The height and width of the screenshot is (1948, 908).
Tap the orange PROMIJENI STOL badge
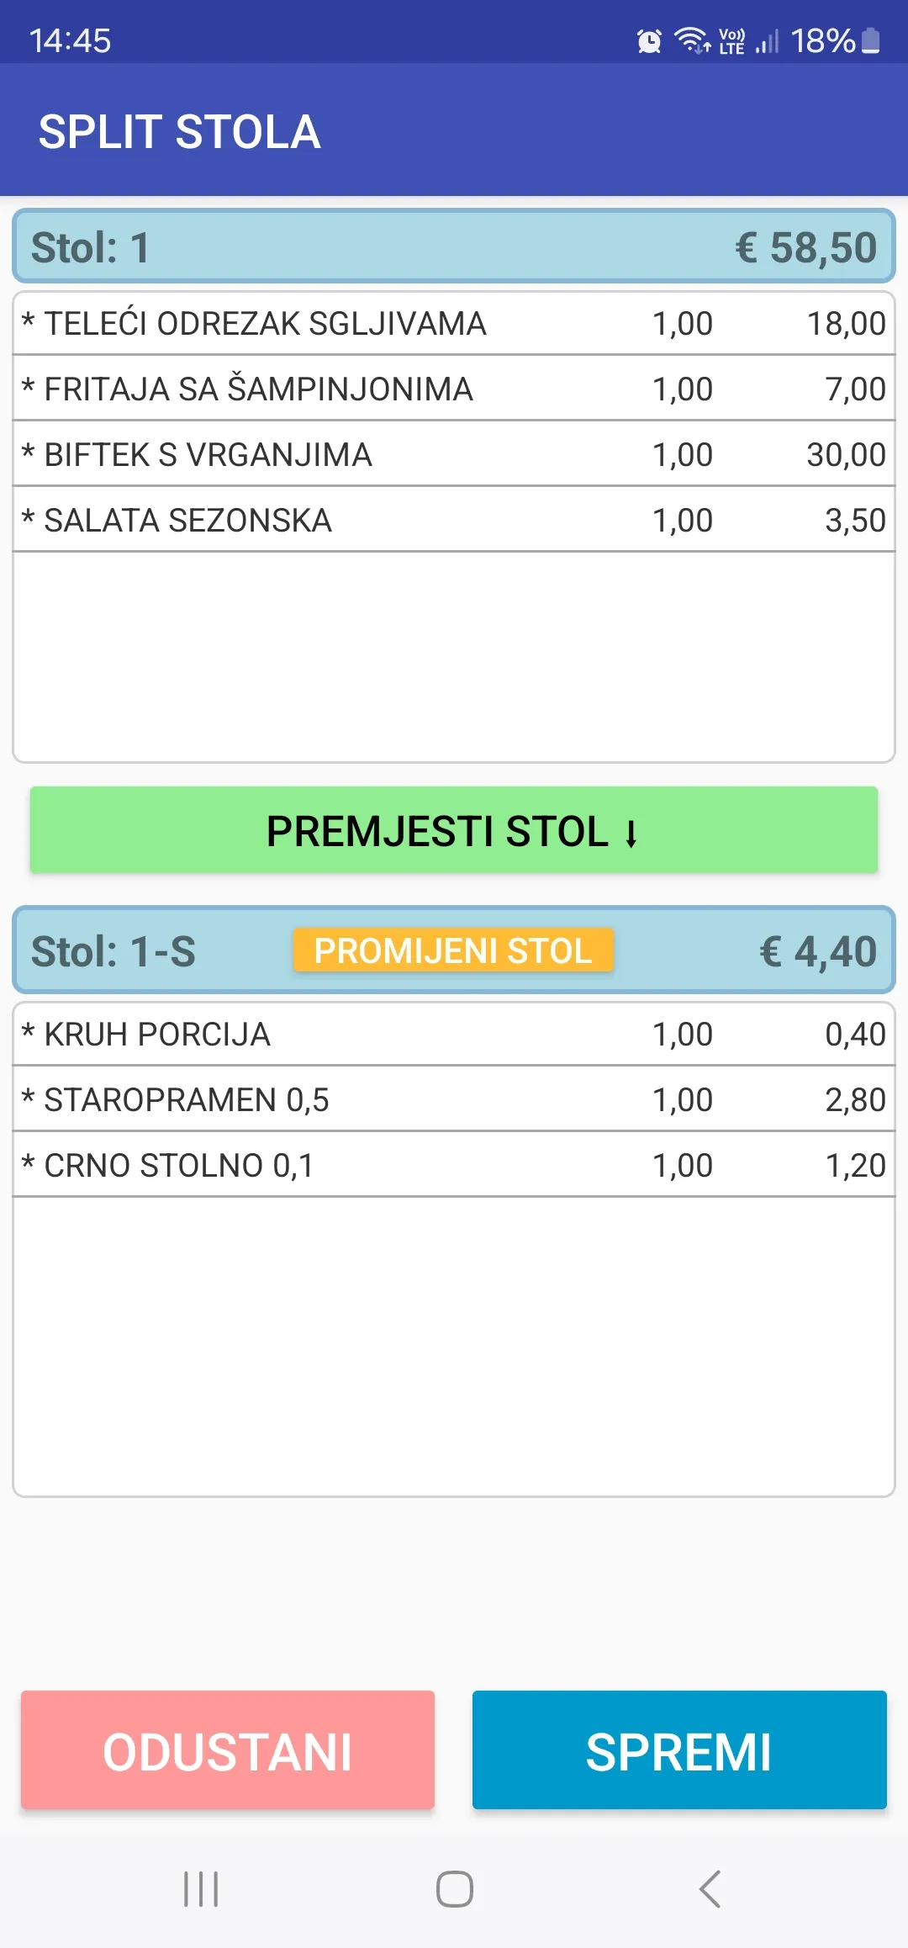coord(453,950)
